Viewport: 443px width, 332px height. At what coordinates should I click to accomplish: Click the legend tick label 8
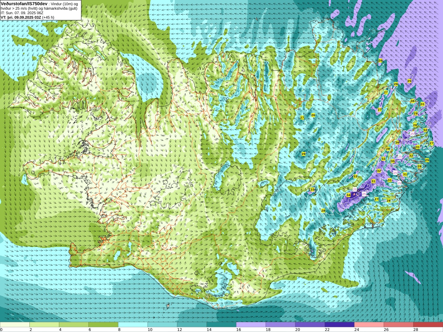point(119,330)
